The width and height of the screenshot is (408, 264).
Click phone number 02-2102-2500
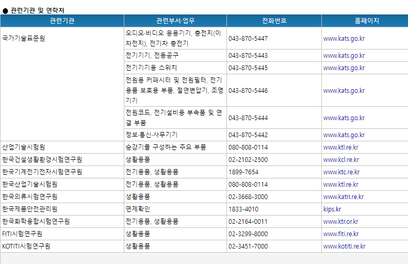click(248, 160)
